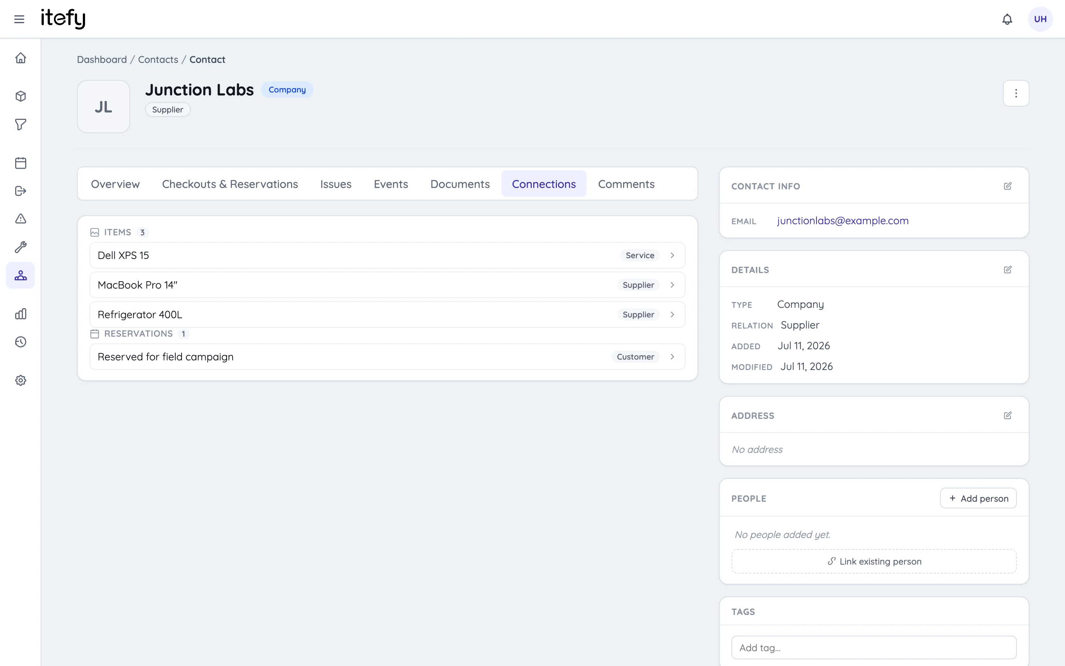Viewport: 1065px width, 666px height.
Task: Click the JL contact avatar
Action: (104, 107)
